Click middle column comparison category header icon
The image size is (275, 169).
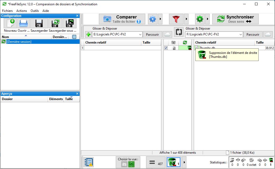[173, 43]
